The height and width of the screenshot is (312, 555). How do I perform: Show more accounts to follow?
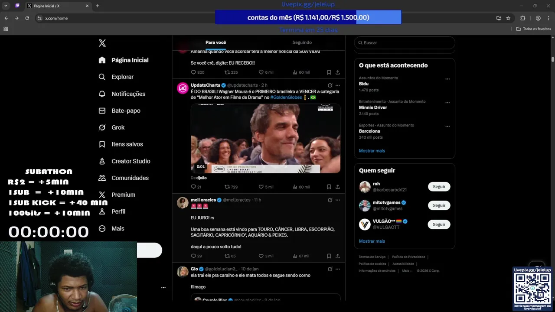pos(372,241)
